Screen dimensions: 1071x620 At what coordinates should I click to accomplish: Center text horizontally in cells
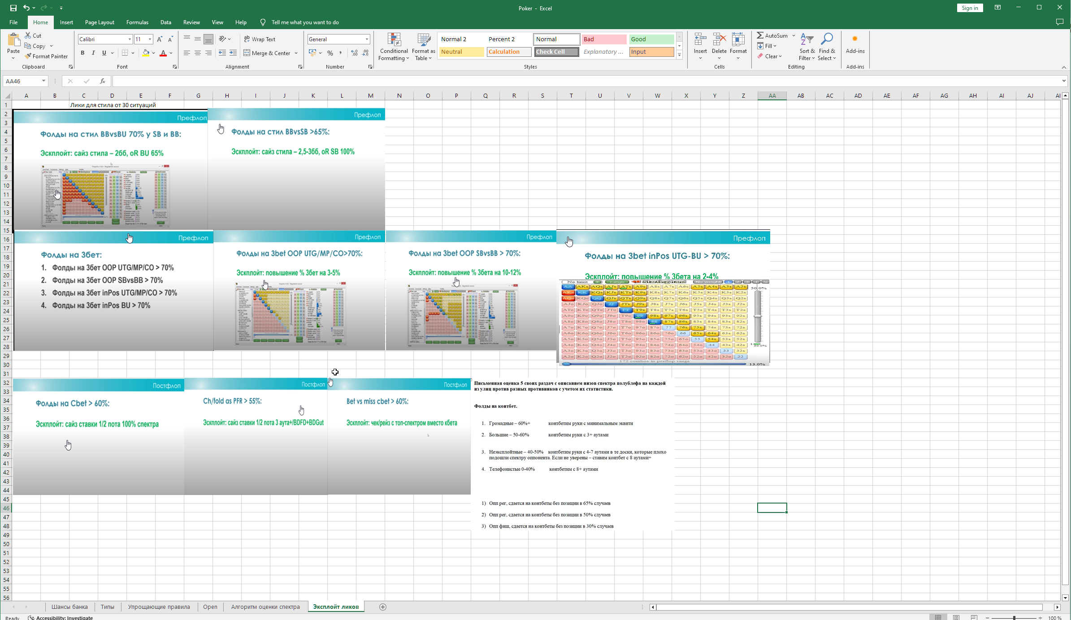[x=198, y=53]
